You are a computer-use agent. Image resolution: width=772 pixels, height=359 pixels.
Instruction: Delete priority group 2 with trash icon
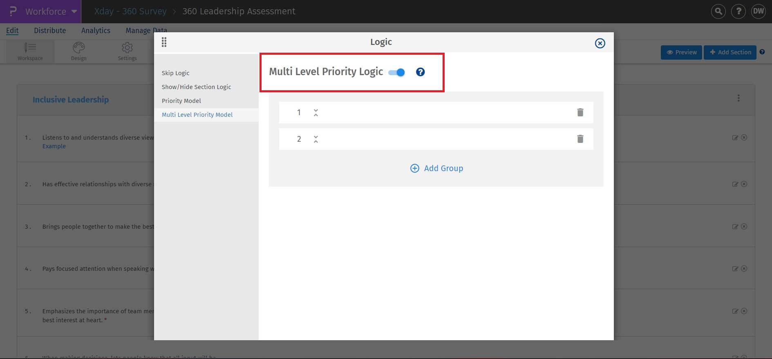(580, 139)
